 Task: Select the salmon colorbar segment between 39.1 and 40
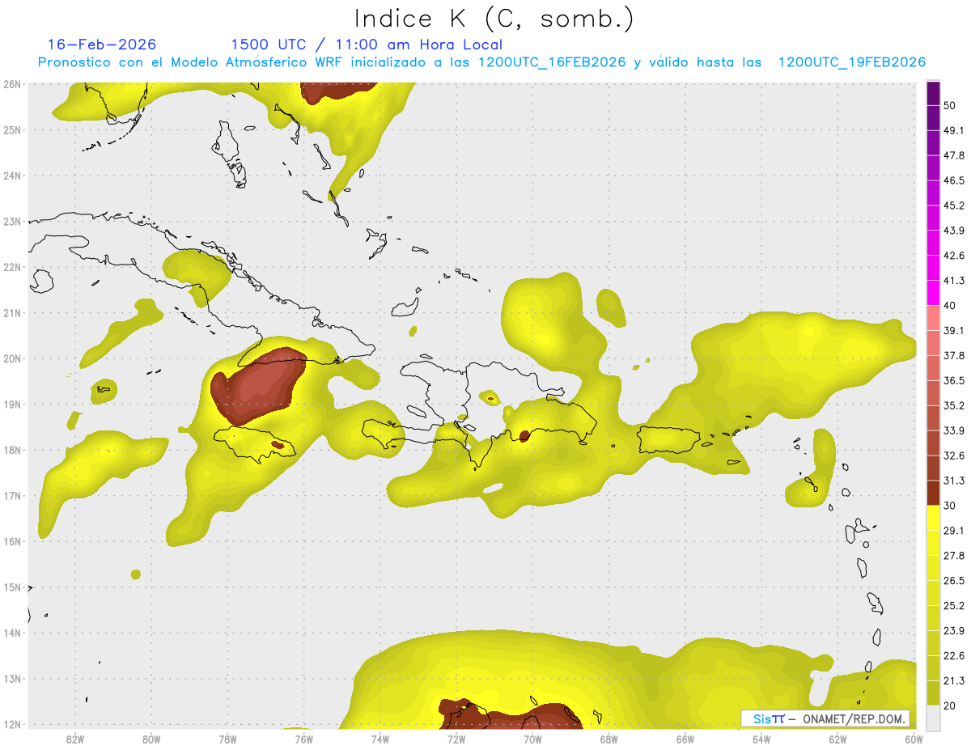click(933, 318)
